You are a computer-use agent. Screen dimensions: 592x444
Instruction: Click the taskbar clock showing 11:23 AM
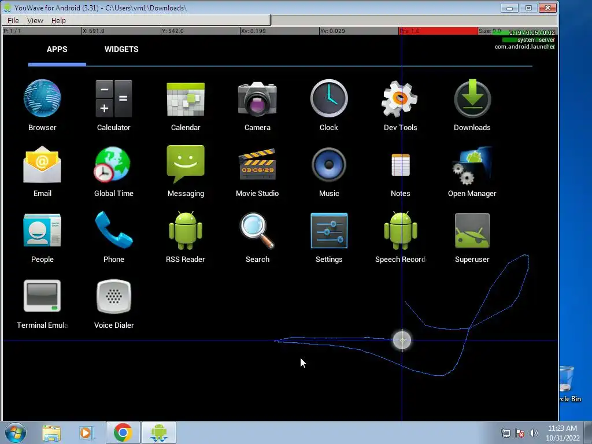[x=563, y=433]
